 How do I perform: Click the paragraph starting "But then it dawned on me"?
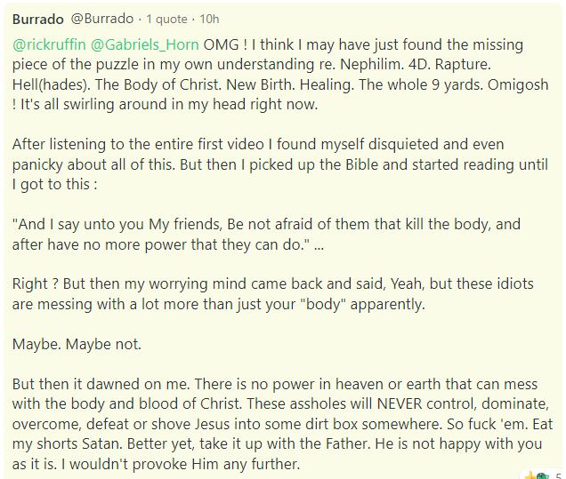(282, 424)
